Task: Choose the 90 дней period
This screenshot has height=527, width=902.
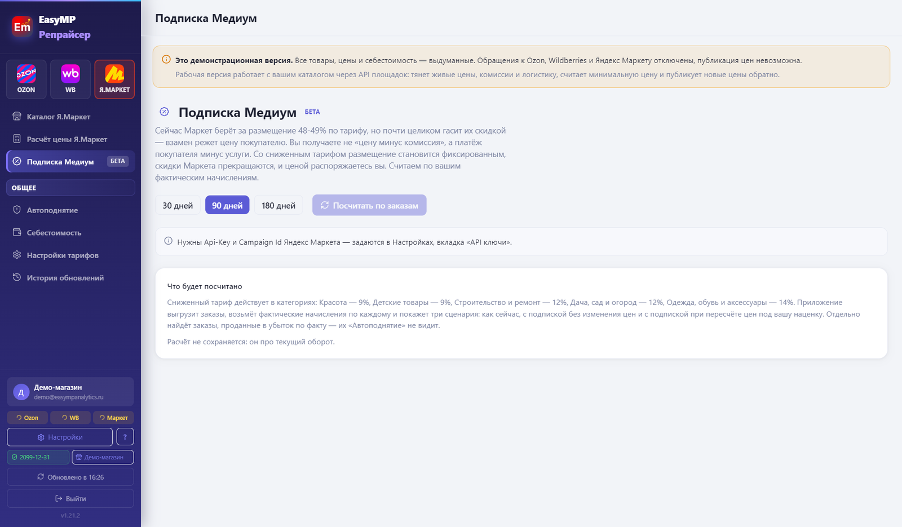Action: tap(227, 205)
